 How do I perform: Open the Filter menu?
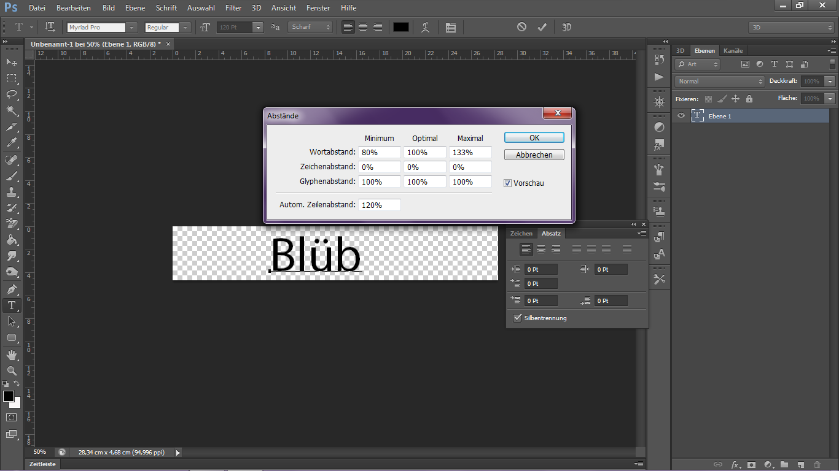(x=233, y=8)
